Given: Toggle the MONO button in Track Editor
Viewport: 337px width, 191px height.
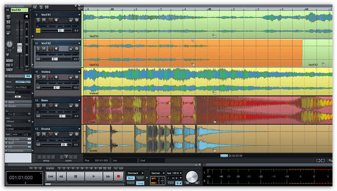Looking at the screenshot, I should click(9, 61).
